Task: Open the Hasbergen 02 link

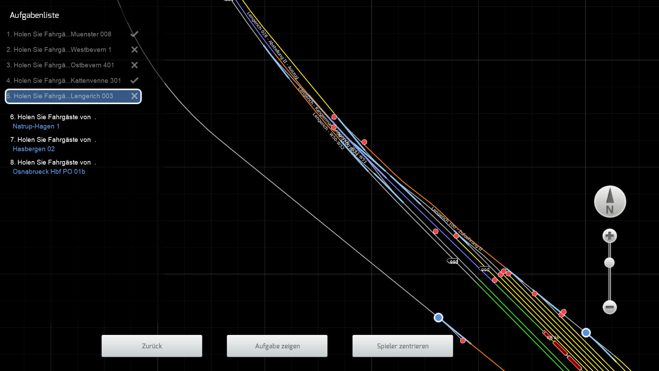Action: pos(34,149)
